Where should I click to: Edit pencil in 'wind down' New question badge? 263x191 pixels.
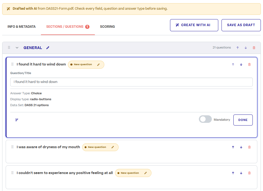point(98,65)
